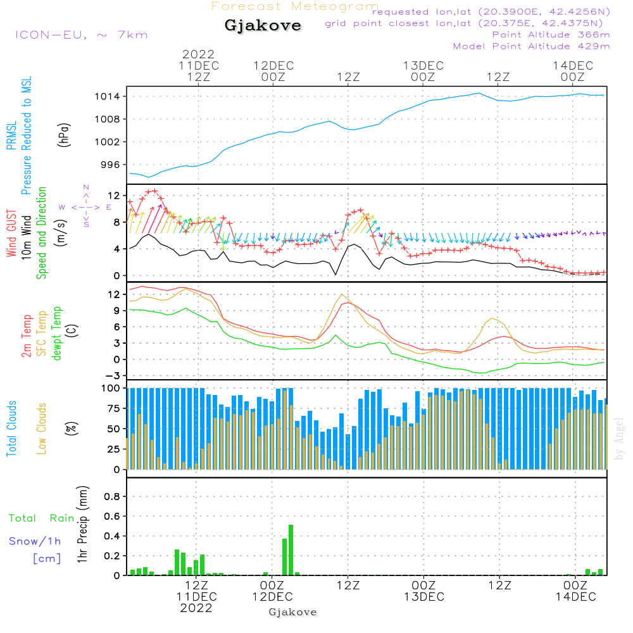Click the 1002 pressure axis value

[108, 142]
